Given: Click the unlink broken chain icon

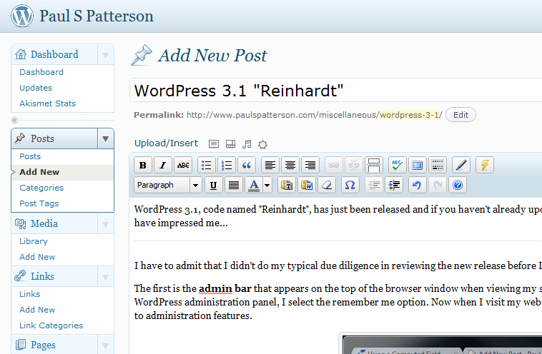Looking at the screenshot, I should tap(354, 166).
